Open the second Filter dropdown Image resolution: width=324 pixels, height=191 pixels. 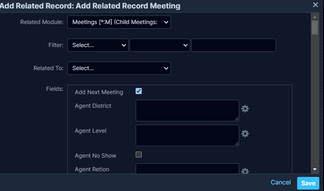pyautogui.click(x=160, y=45)
